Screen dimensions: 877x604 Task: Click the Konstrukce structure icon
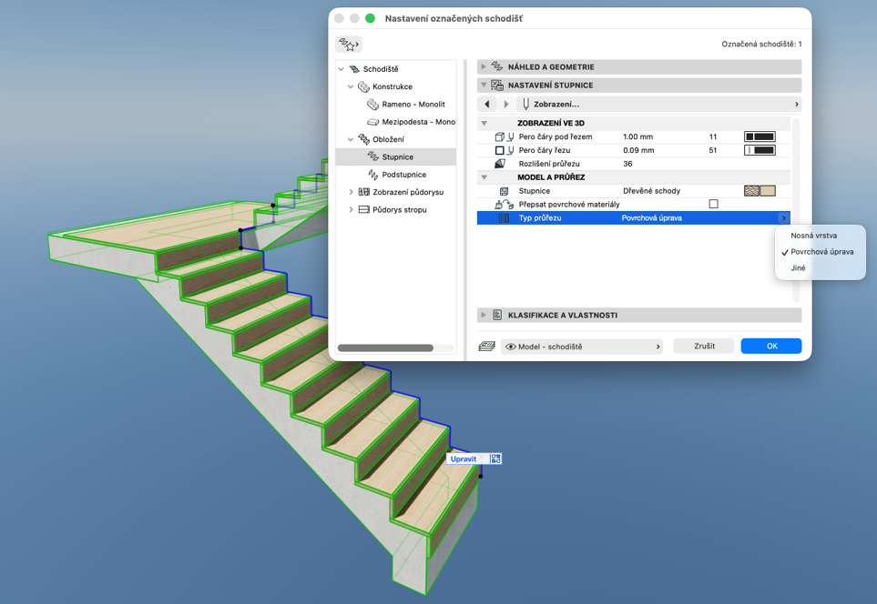tap(363, 86)
